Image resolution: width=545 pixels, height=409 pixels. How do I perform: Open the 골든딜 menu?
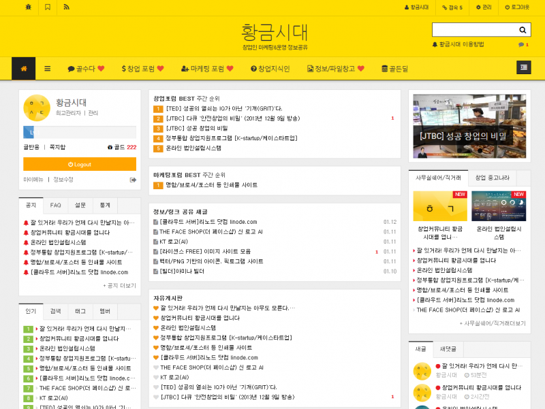(395, 69)
